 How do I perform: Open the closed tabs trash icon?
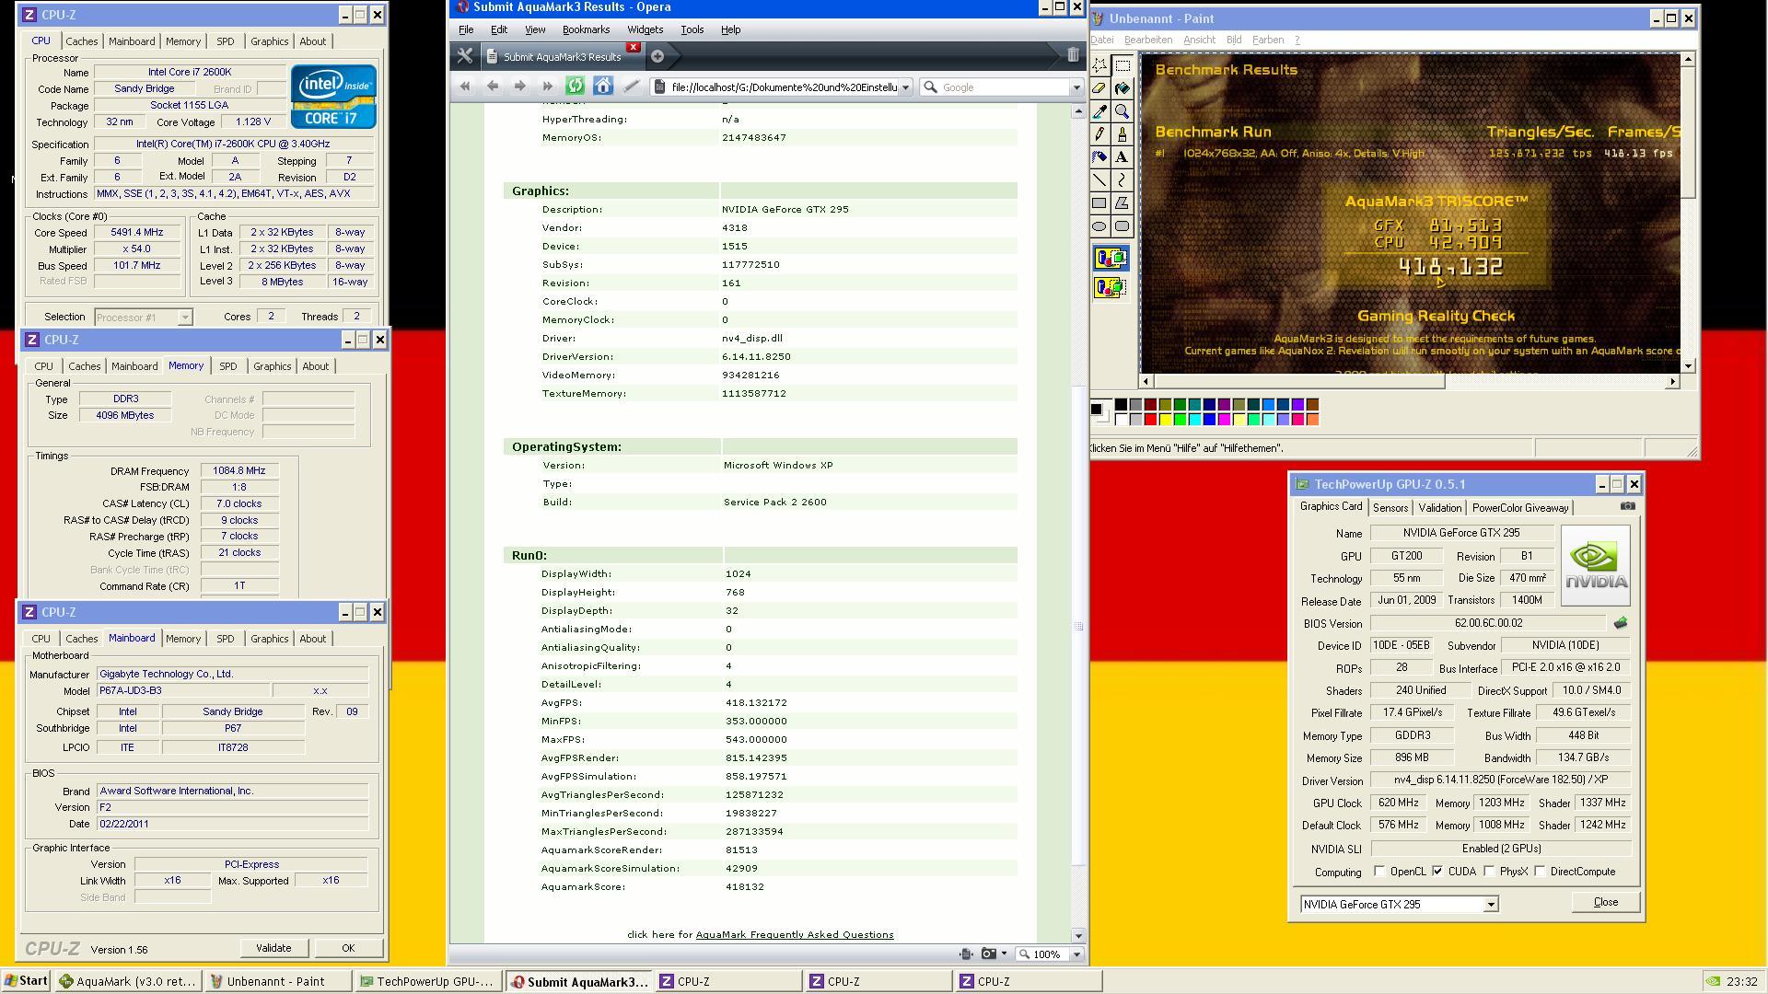click(1073, 55)
